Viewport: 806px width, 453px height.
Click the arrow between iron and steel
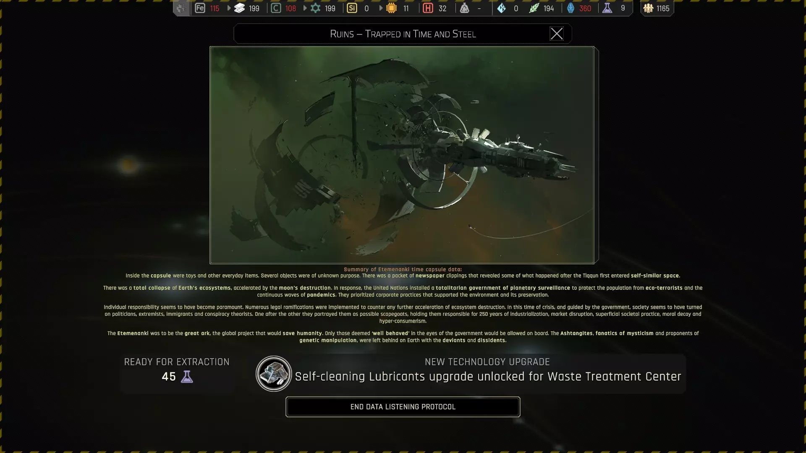click(229, 8)
